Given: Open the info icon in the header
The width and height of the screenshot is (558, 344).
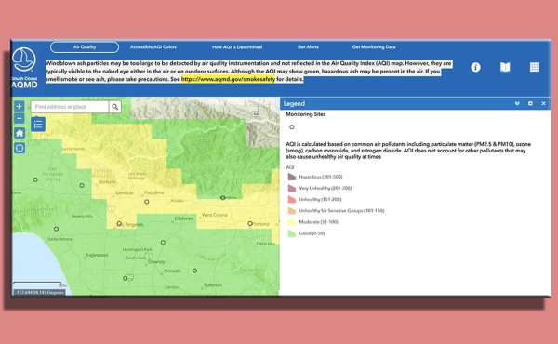Looking at the screenshot, I should tap(475, 67).
